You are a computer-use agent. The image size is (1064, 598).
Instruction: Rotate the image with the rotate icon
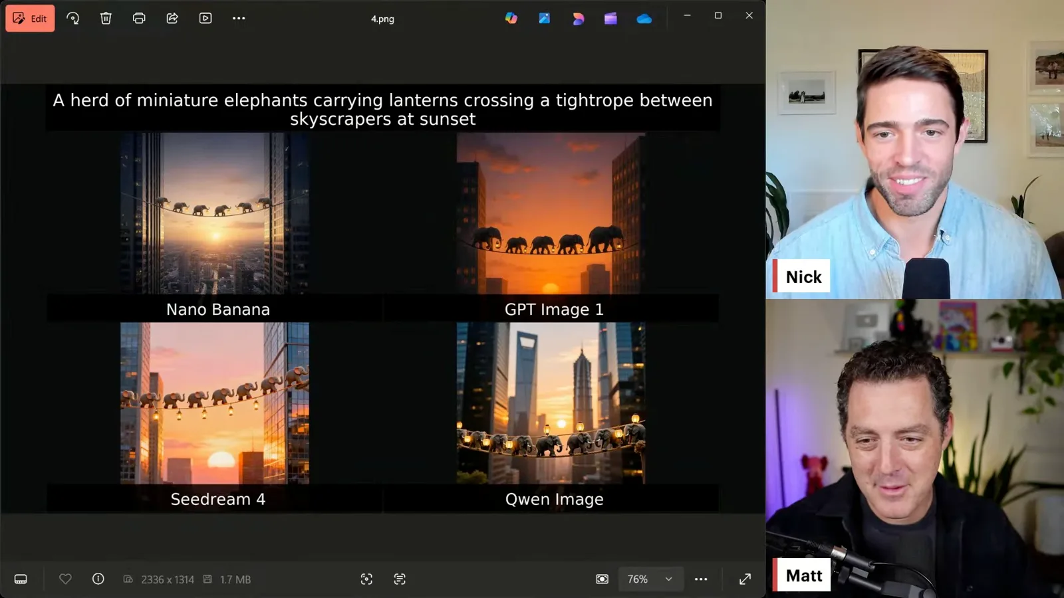(x=73, y=18)
